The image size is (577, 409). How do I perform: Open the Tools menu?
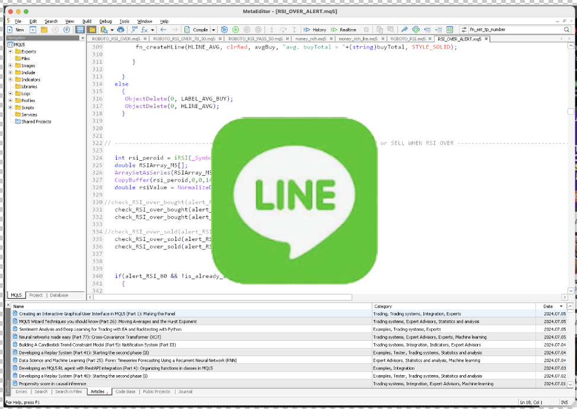(125, 21)
